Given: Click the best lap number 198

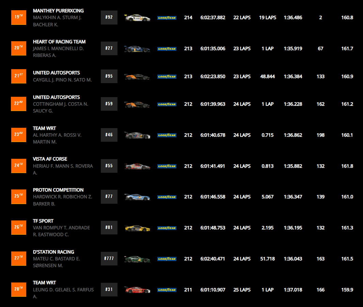Looking at the screenshot, I should point(320,135).
